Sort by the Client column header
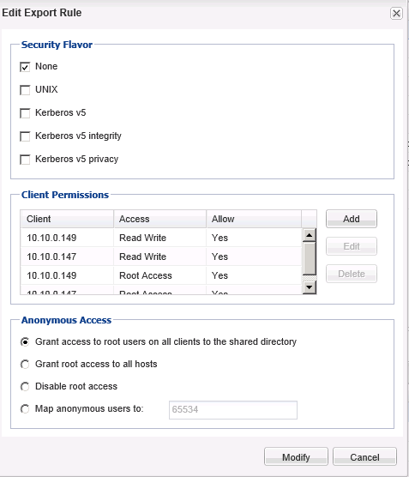 coord(67,219)
